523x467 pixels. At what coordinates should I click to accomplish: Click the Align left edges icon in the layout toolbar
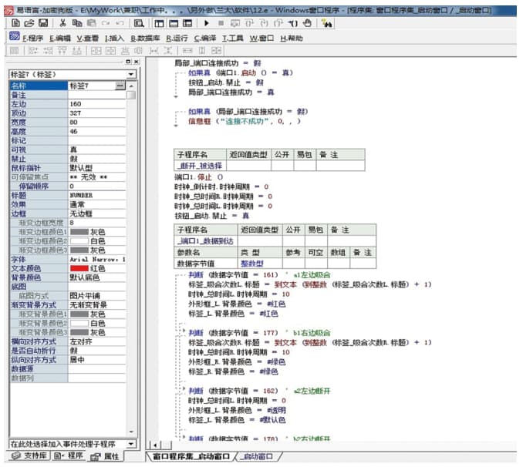tap(33, 51)
